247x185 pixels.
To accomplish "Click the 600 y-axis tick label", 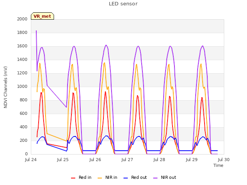I will click(24, 114).
